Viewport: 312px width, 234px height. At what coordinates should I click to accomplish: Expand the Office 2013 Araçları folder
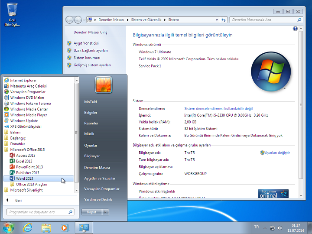coord(29,184)
